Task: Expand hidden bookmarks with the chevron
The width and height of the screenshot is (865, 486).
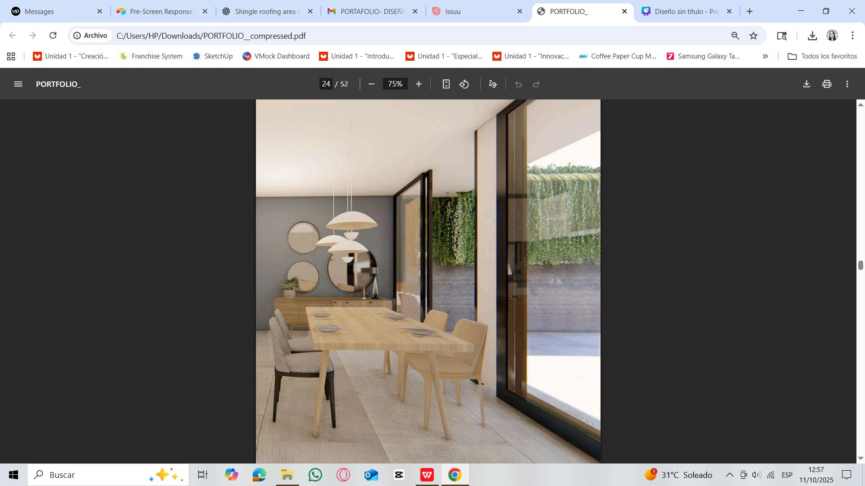Action: [765, 56]
